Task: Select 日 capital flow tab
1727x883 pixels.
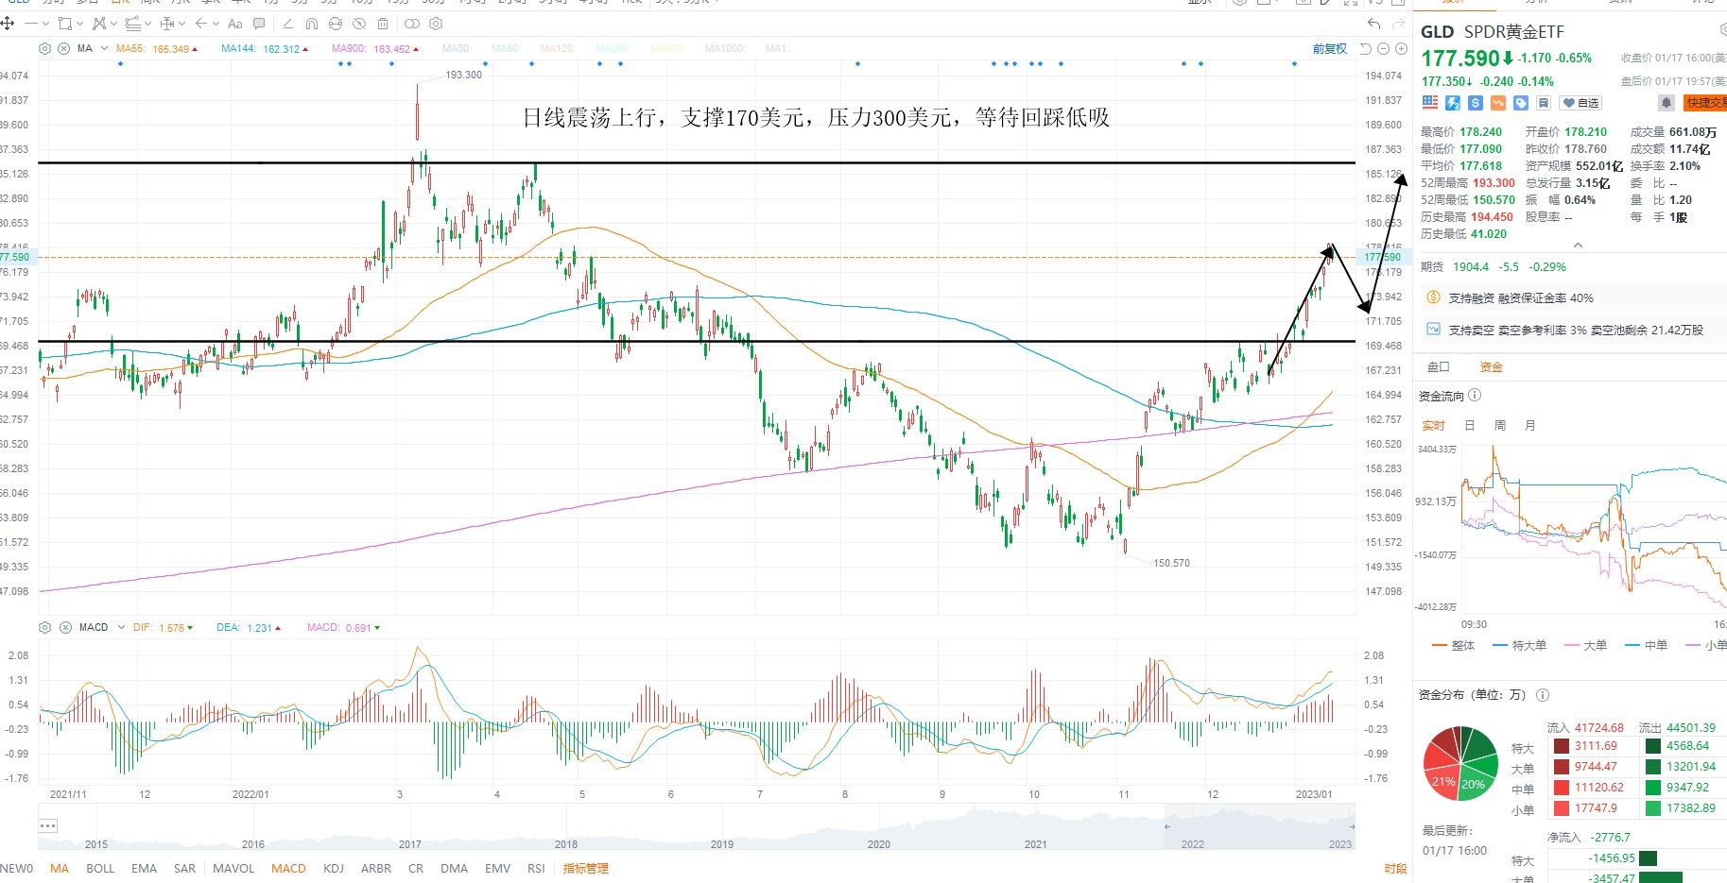Action: tap(1470, 426)
